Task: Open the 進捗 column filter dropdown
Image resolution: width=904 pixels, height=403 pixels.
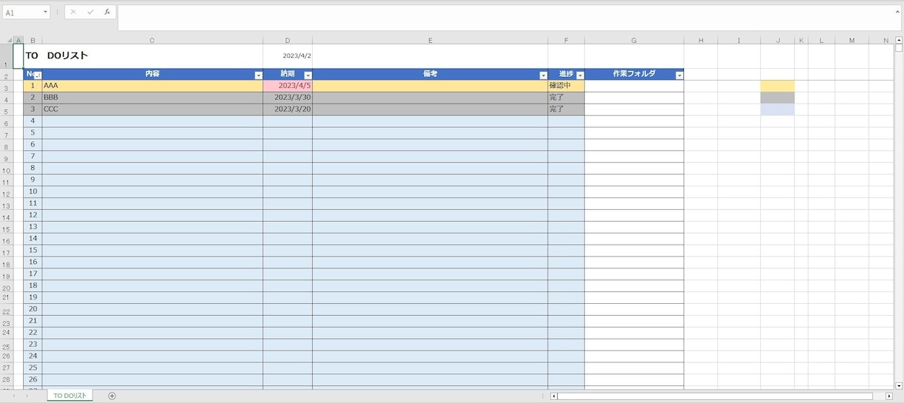Action: click(x=580, y=75)
